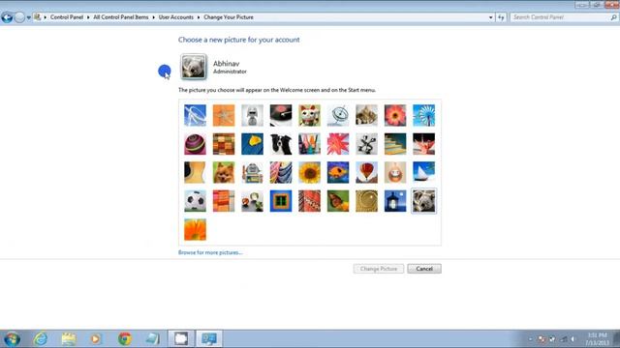Select the gyroscope globe instrument picture
This screenshot has height=348, width=620.
338,115
